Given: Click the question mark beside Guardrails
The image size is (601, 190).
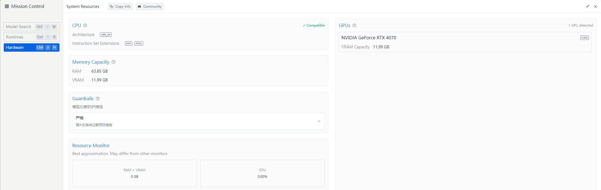Looking at the screenshot, I should point(98,99).
